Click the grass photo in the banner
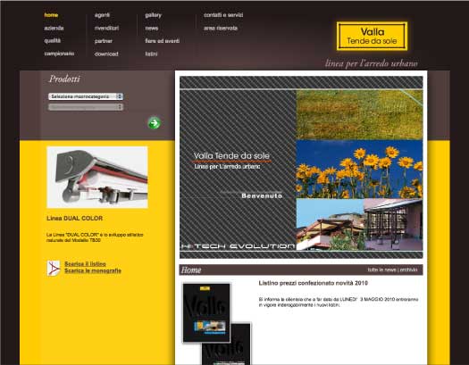Viewport: 469px width, 365px height. click(359, 114)
